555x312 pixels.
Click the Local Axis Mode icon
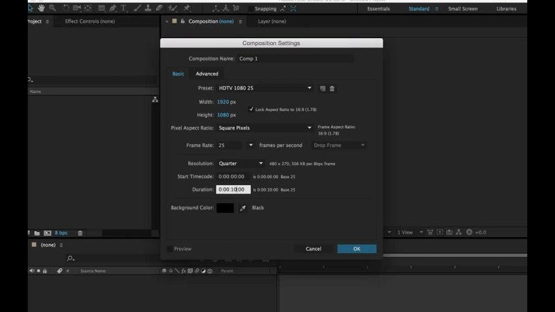coord(216,8)
